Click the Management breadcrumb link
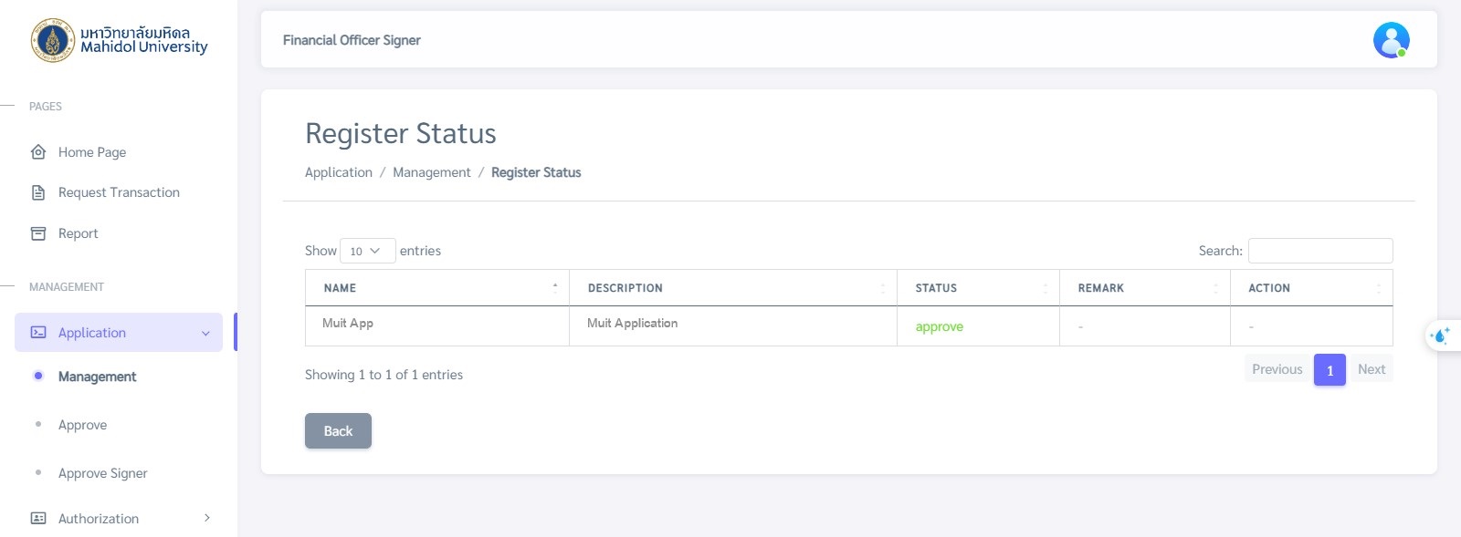 point(431,172)
